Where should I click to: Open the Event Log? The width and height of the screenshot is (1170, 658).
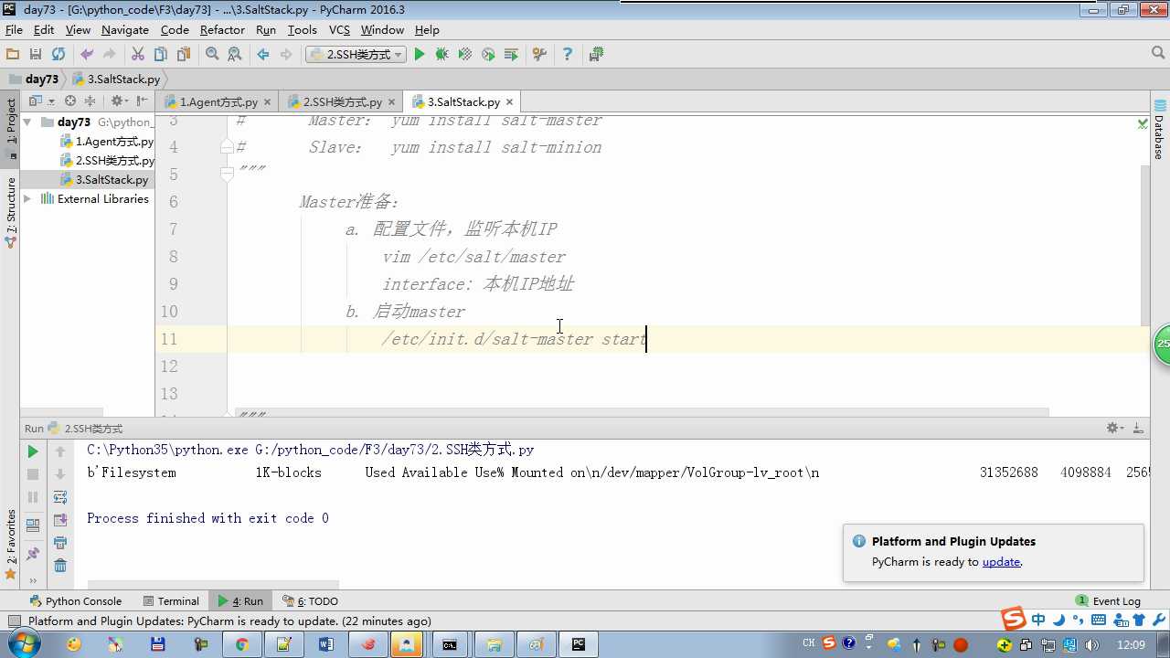coord(1108,601)
